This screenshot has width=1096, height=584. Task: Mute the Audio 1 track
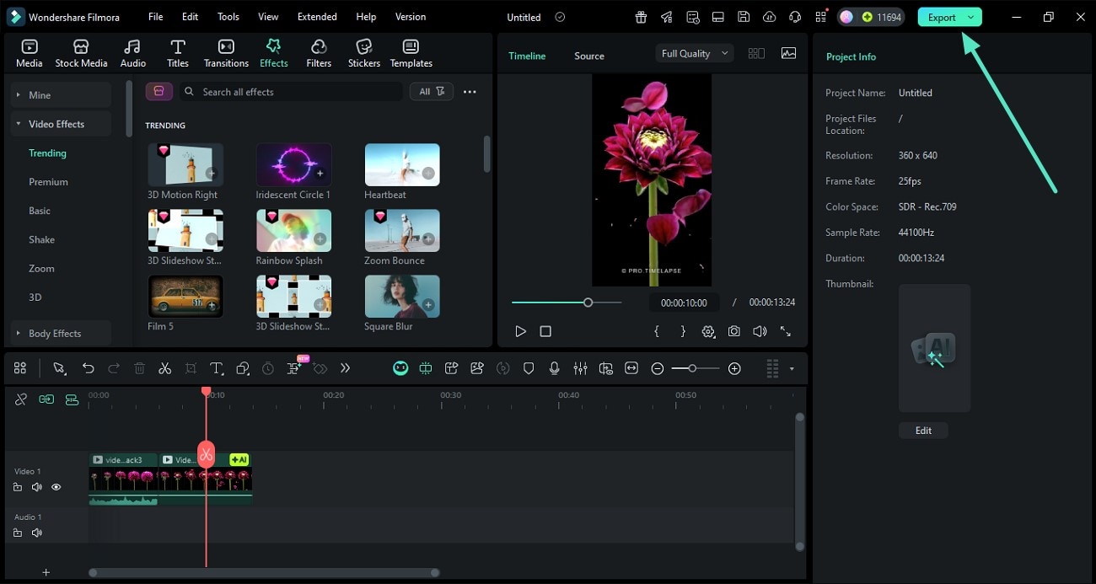pos(37,533)
